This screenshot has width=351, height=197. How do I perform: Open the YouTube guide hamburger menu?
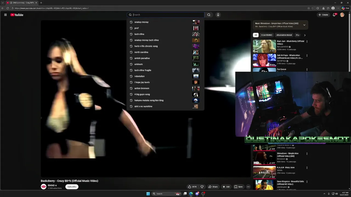[5, 15]
